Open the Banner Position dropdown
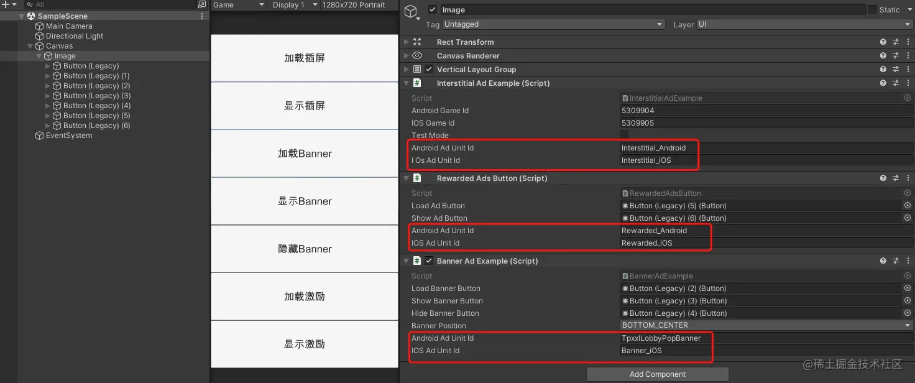This screenshot has height=383, width=915. [x=765, y=325]
